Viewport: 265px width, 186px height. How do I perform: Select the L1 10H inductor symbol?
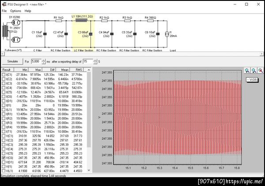click(x=81, y=20)
